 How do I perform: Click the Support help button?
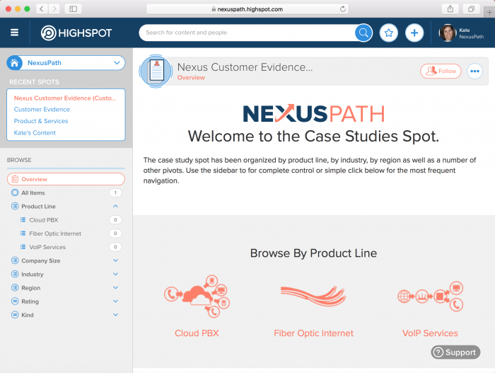[455, 352]
